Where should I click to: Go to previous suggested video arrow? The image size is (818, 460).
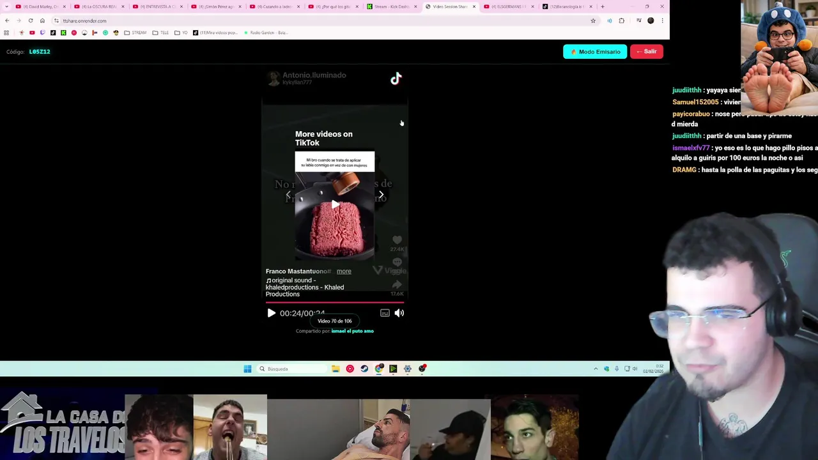click(288, 195)
